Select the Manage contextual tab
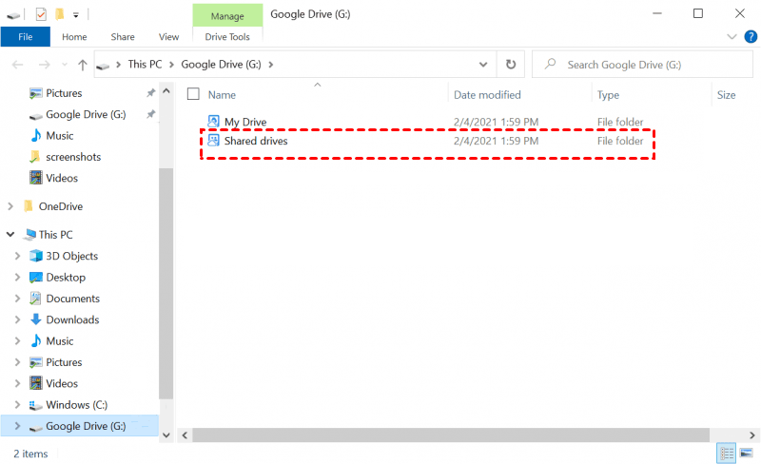This screenshot has height=464, width=761. [x=227, y=16]
